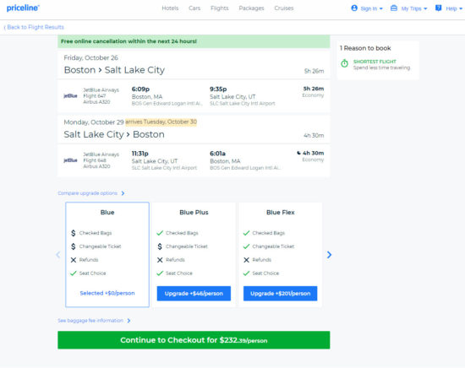Click the JetBlue logo for Flight 647
This screenshot has width=465, height=368.
point(70,95)
